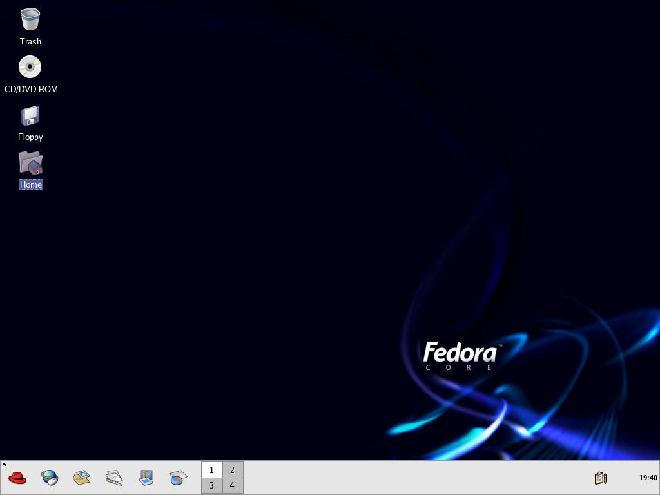
Task: Open the Red Hat main menu
Action: pos(17,478)
